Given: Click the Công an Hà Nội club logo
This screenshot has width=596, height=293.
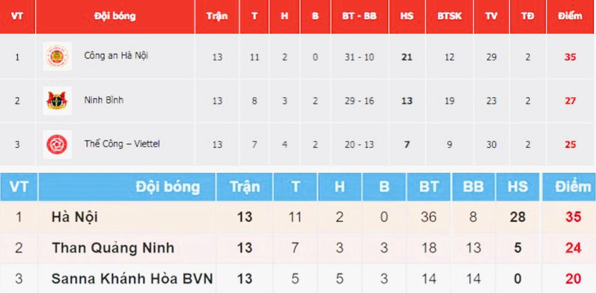Looking at the screenshot, I should [57, 57].
